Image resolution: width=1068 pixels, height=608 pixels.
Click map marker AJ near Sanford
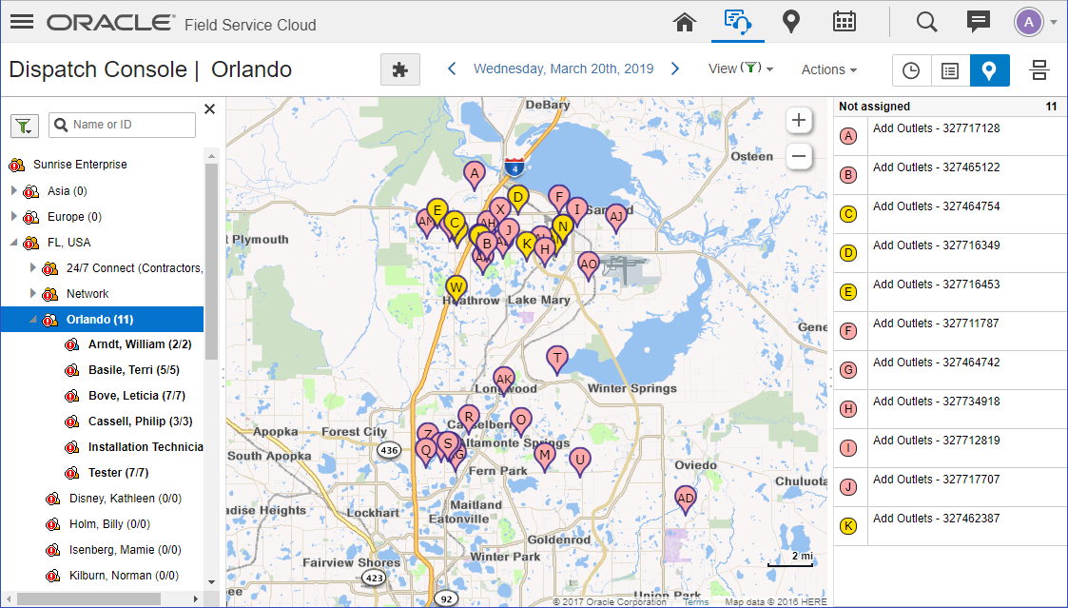(615, 218)
